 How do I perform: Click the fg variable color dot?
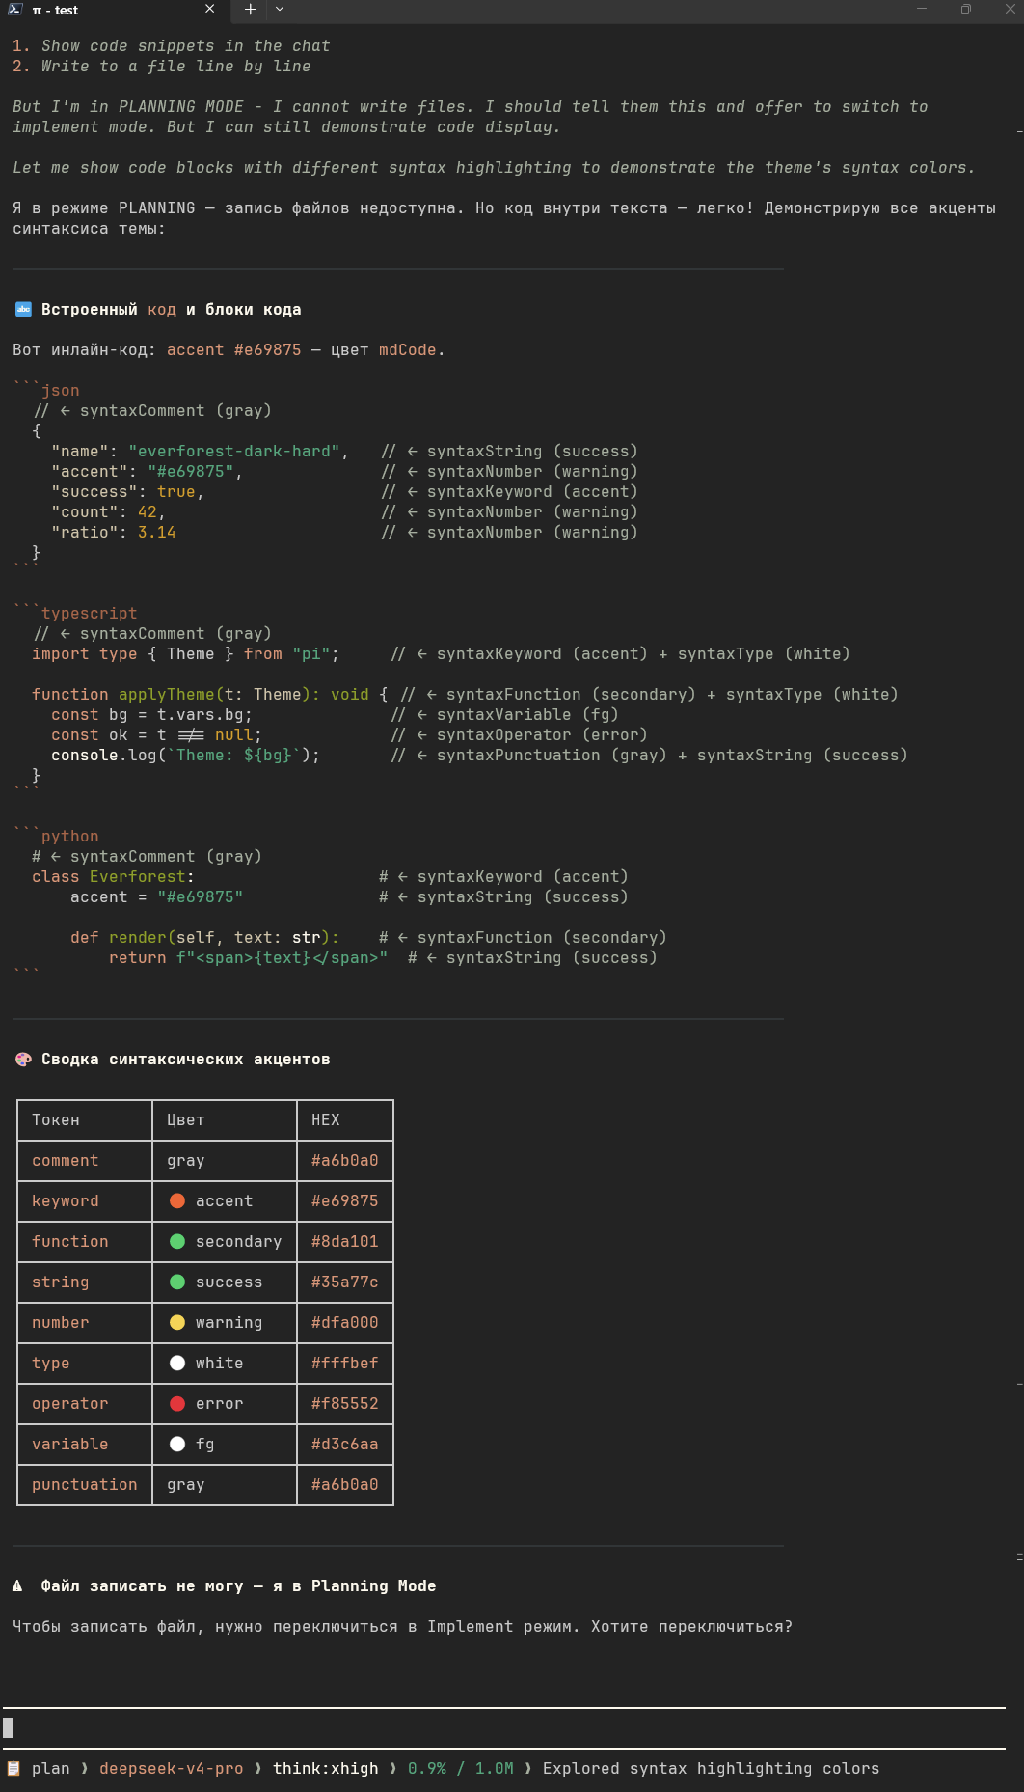pyautogui.click(x=177, y=1444)
